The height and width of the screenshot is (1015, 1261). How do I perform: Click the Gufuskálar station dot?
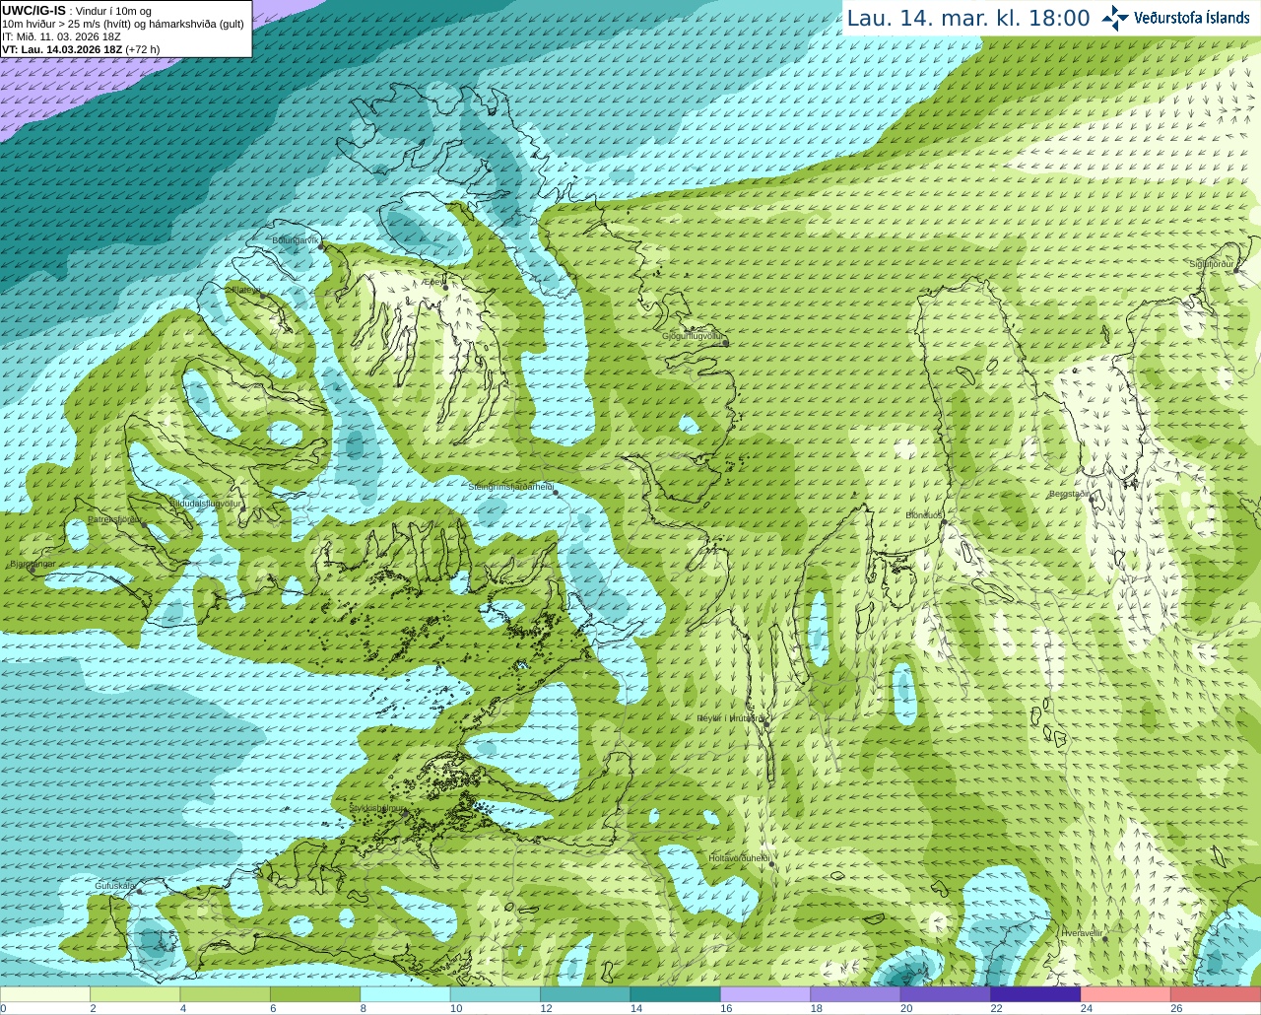[139, 892]
